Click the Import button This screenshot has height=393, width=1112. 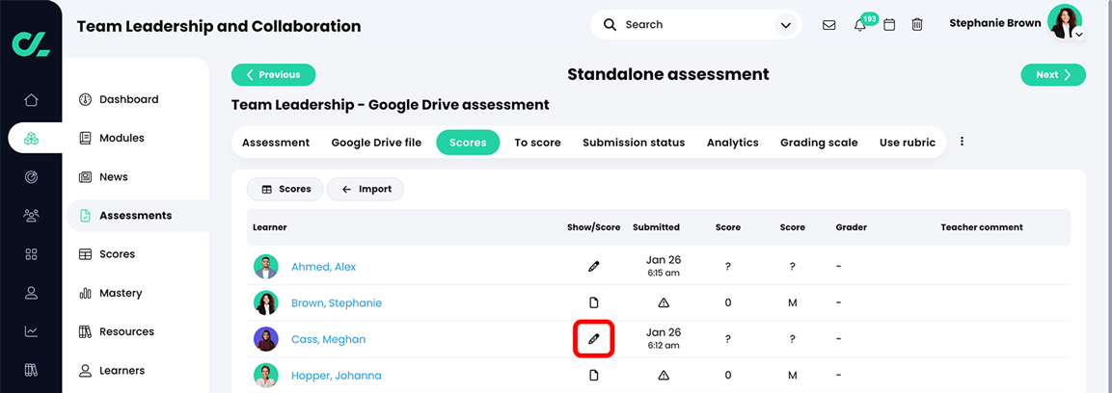pos(366,189)
